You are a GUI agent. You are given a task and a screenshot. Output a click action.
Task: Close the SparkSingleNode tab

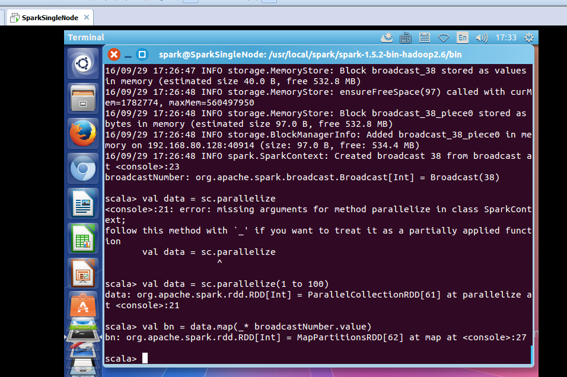87,17
